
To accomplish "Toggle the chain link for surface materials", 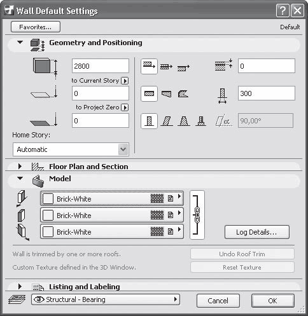I will 197,215.
